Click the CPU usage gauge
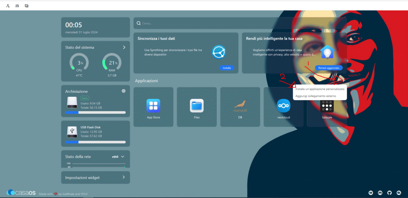Image resolution: width=408 pixels, height=198 pixels. click(79, 62)
